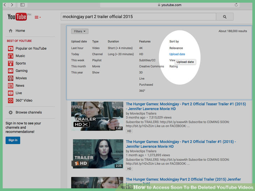Choose Short (< 4 minutes) duration
Image resolution: width=255 pixels, height=191 pixels.
[120, 48]
